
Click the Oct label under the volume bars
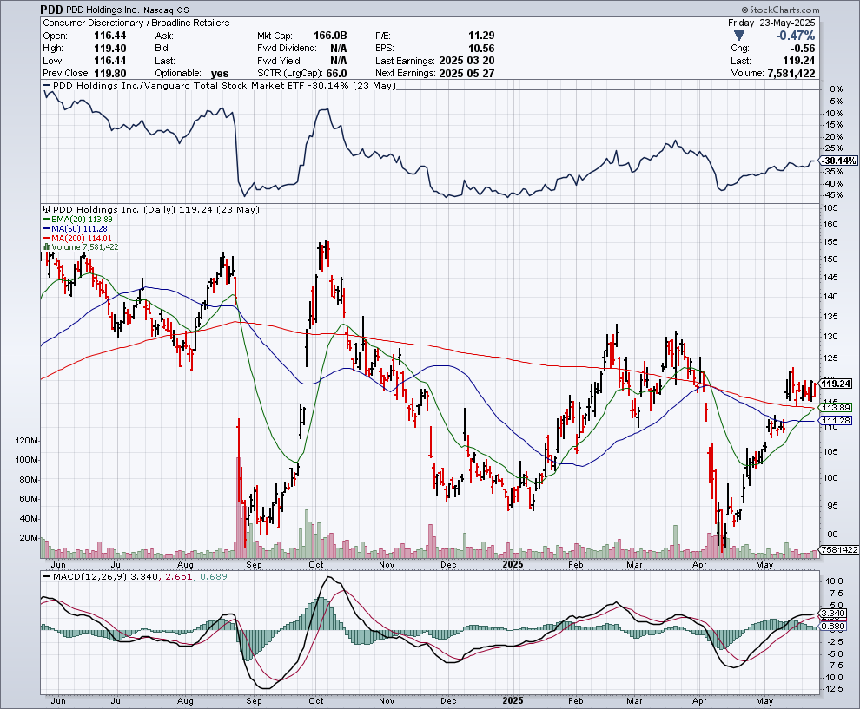point(316,564)
